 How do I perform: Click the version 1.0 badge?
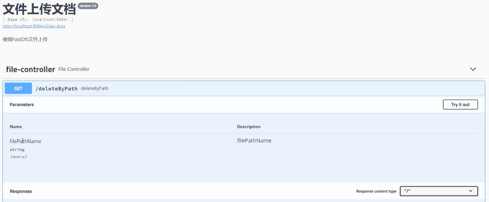click(x=88, y=6)
